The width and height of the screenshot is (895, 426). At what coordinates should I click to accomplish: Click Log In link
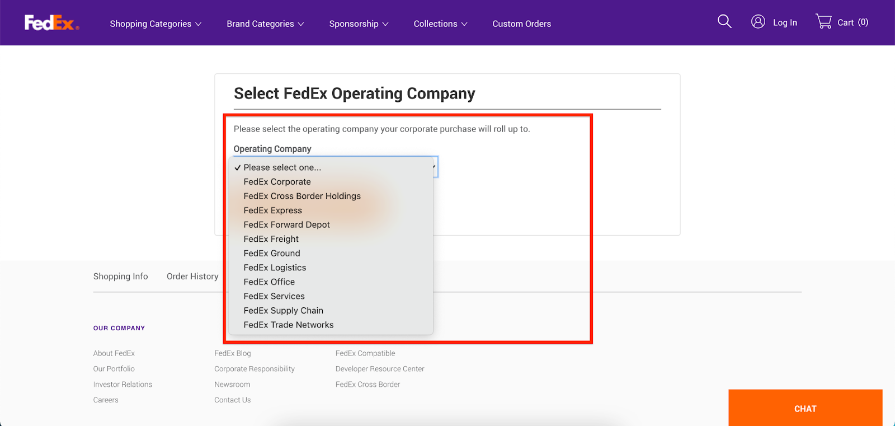coord(785,22)
